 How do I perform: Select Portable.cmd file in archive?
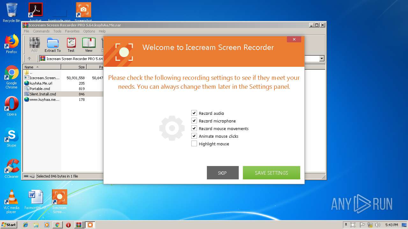37,89
